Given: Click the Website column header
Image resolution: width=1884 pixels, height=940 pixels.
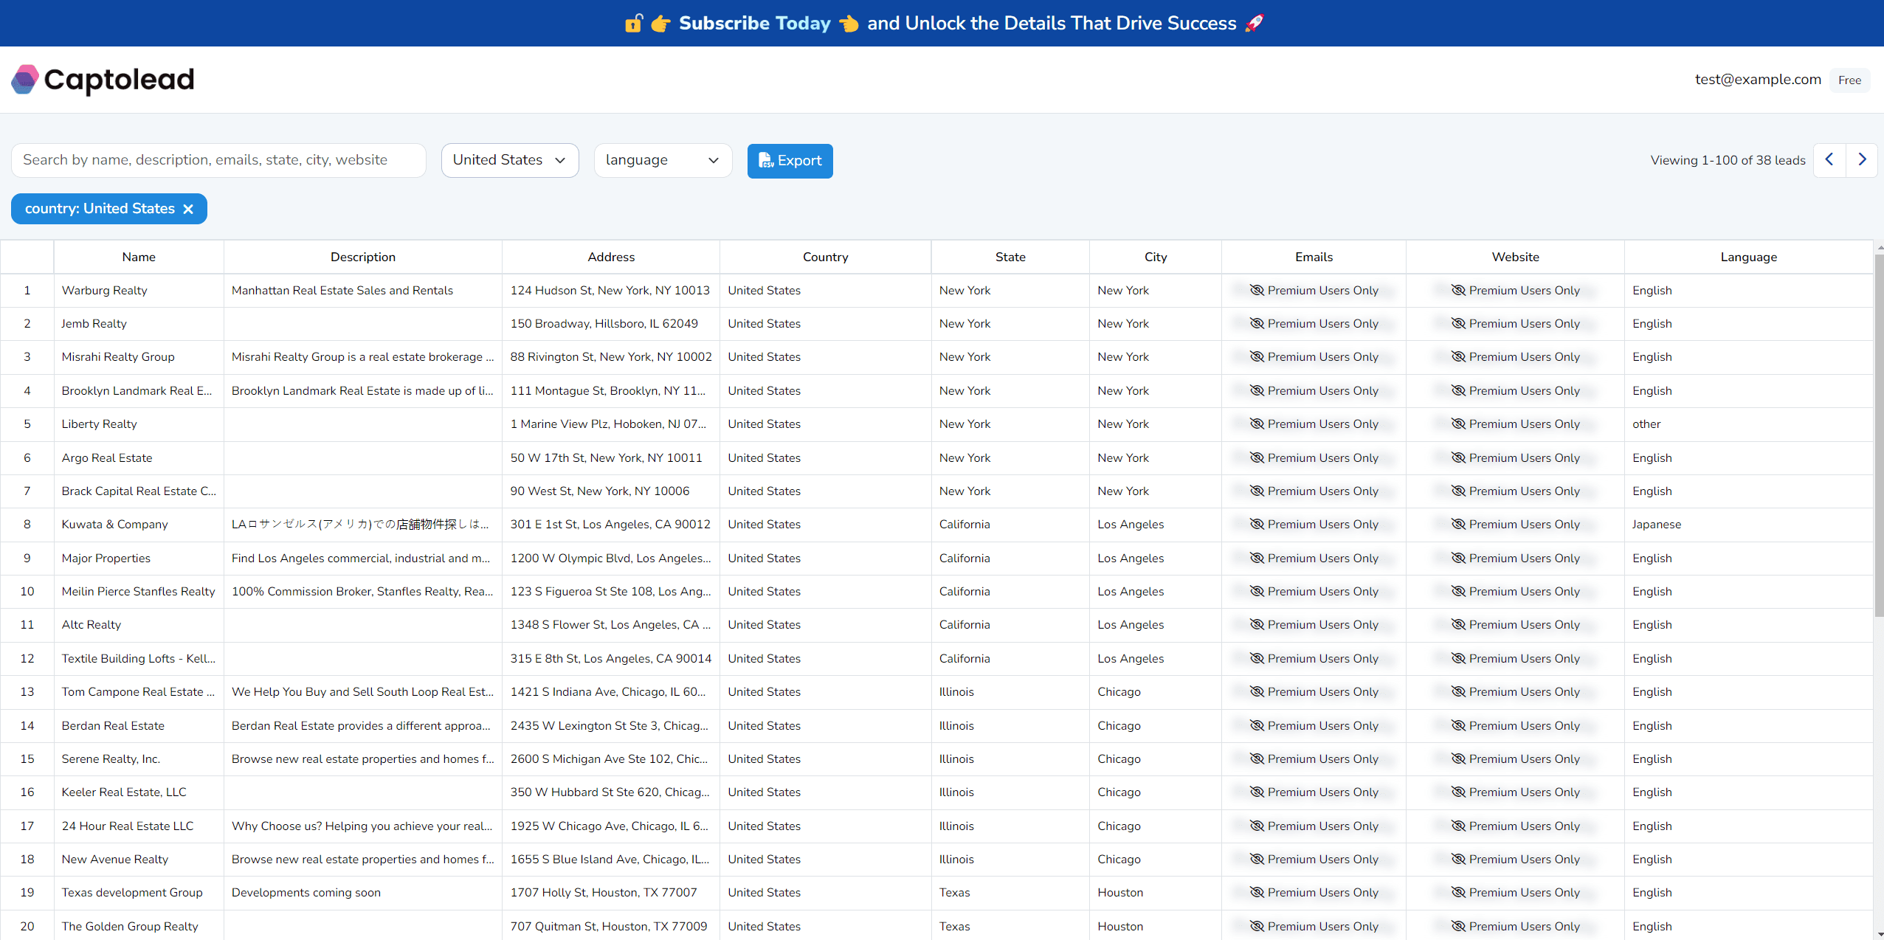Looking at the screenshot, I should coord(1515,257).
